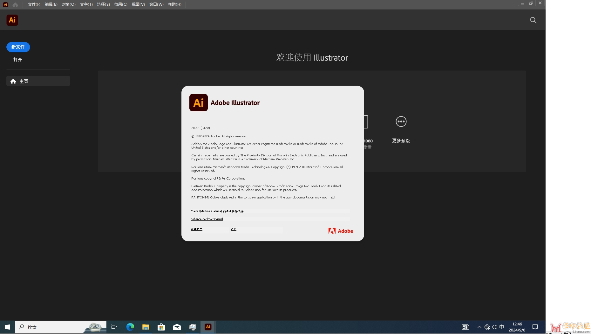591x334 pixels.
Task: Open the 编辑(E) menu
Action: click(51, 4)
